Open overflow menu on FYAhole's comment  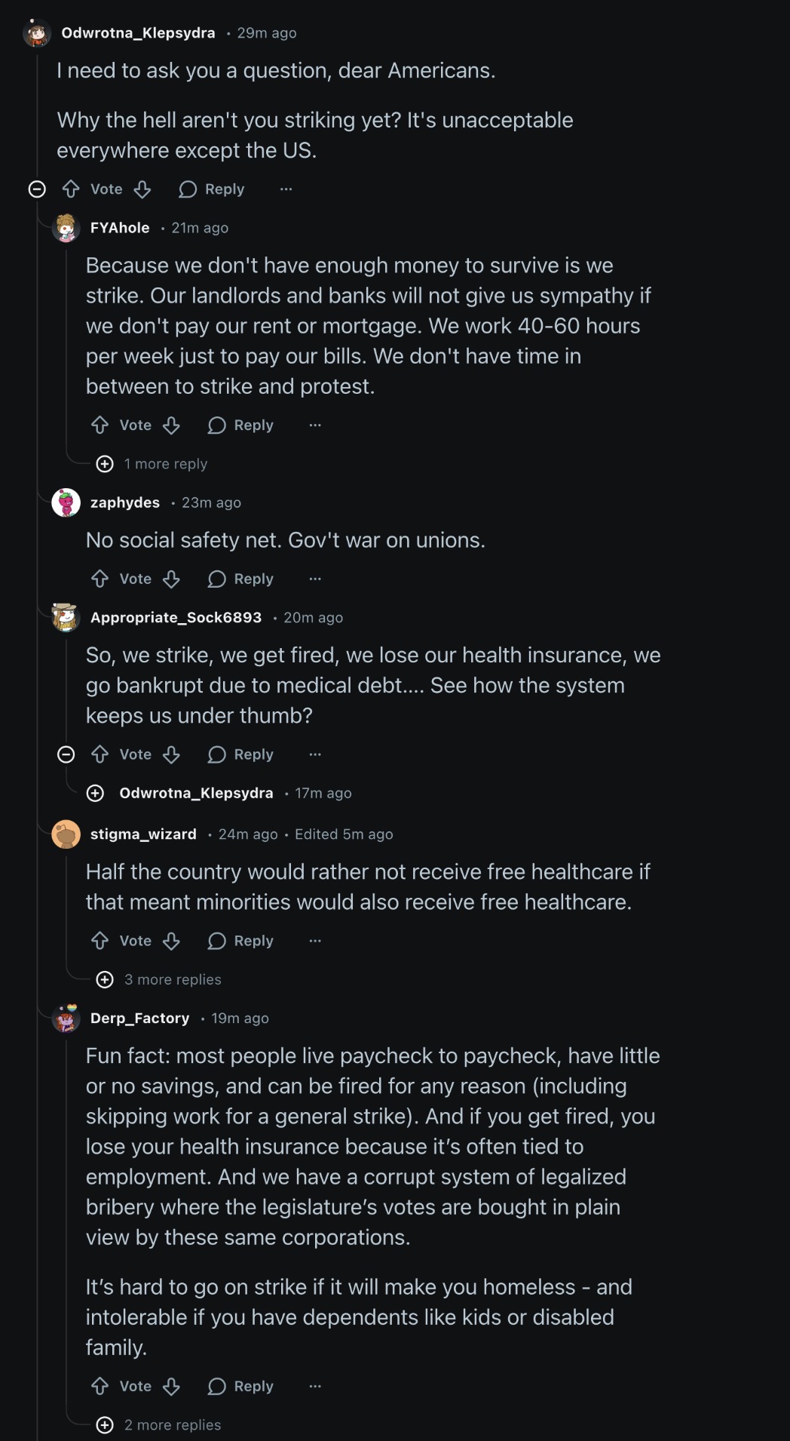click(315, 426)
